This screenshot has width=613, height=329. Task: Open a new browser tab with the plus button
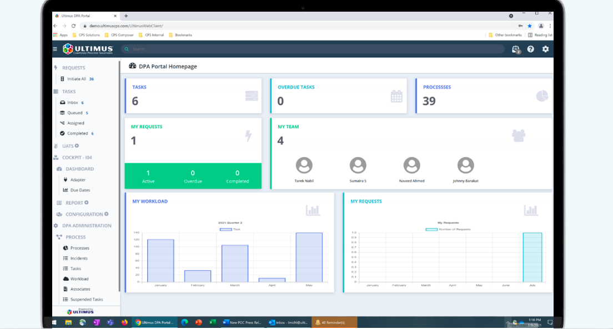point(126,16)
